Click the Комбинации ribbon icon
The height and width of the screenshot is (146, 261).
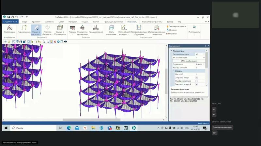pos(9,29)
